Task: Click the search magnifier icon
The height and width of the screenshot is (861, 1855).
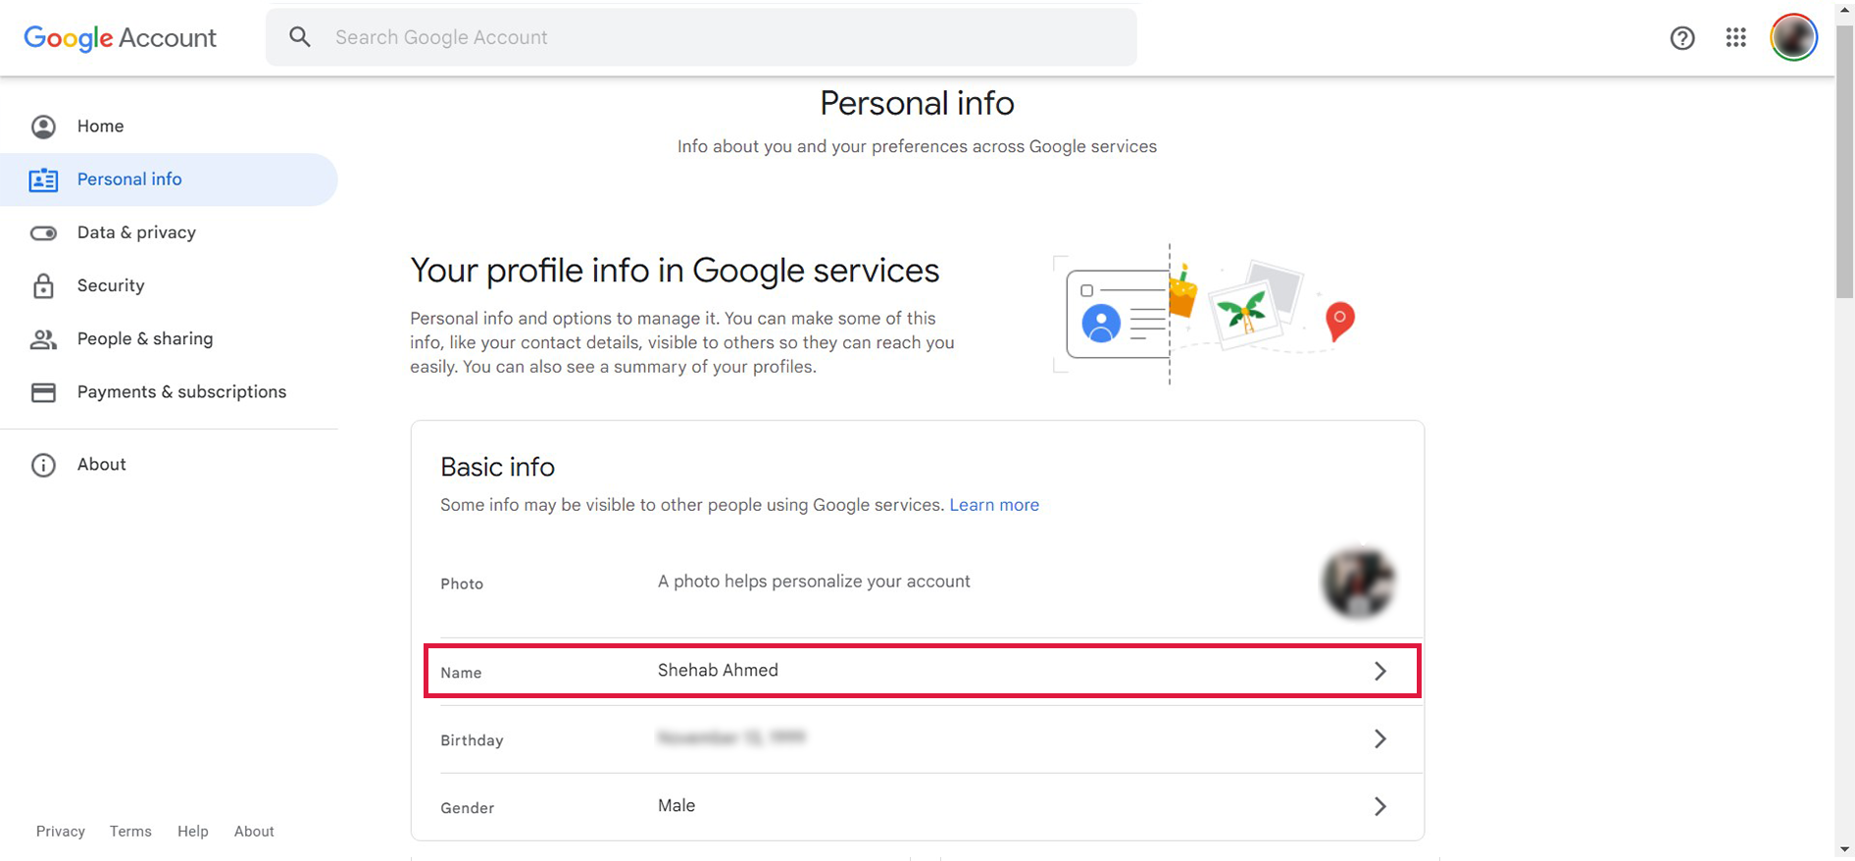Action: click(x=300, y=37)
